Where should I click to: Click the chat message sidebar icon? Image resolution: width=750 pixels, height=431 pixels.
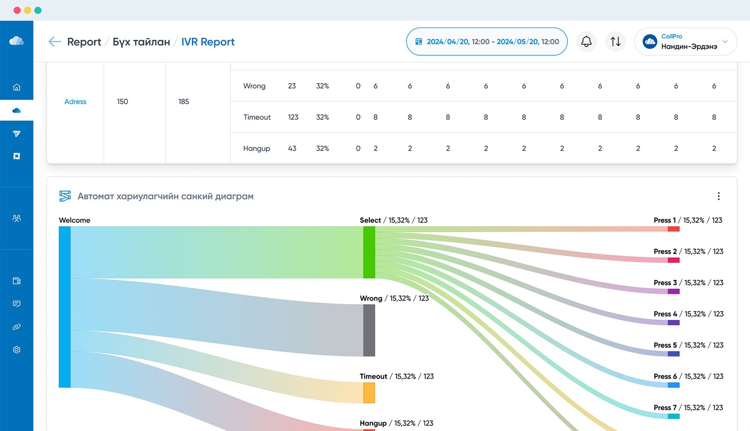(17, 304)
